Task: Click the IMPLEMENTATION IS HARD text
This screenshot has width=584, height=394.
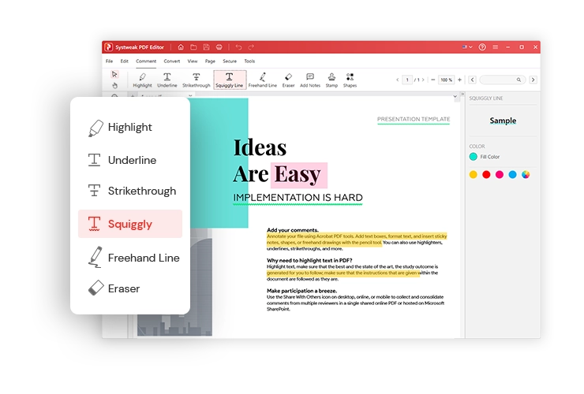Action: (298, 197)
